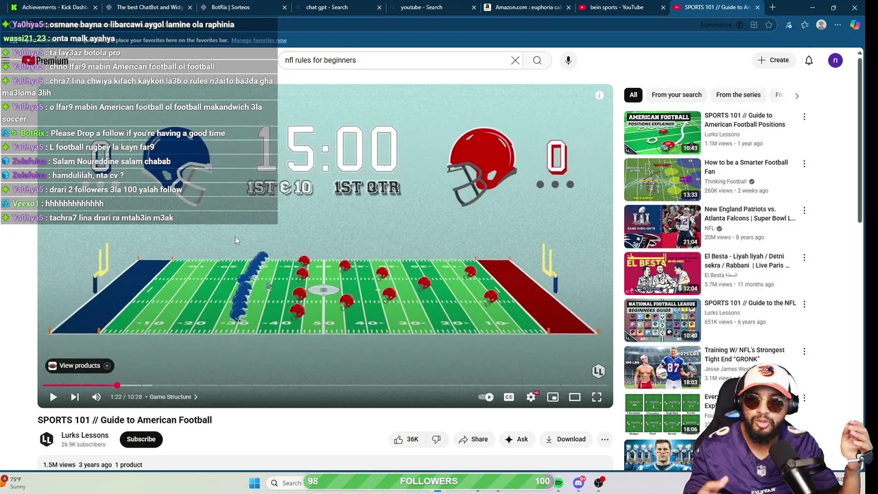Show more filter chips with right arrow

coord(796,95)
